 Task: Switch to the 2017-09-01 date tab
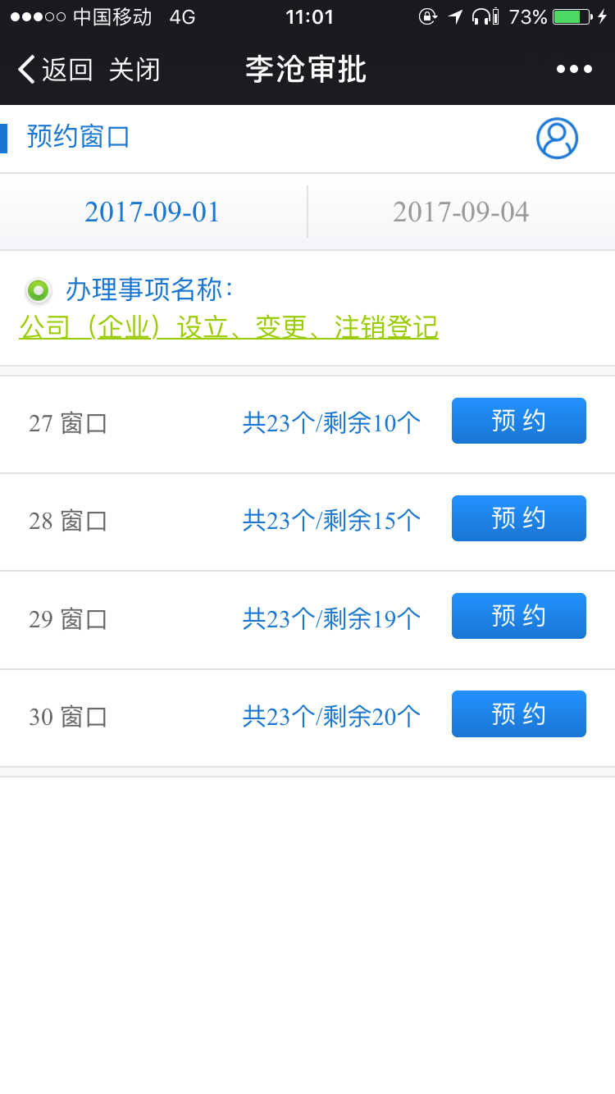(153, 212)
